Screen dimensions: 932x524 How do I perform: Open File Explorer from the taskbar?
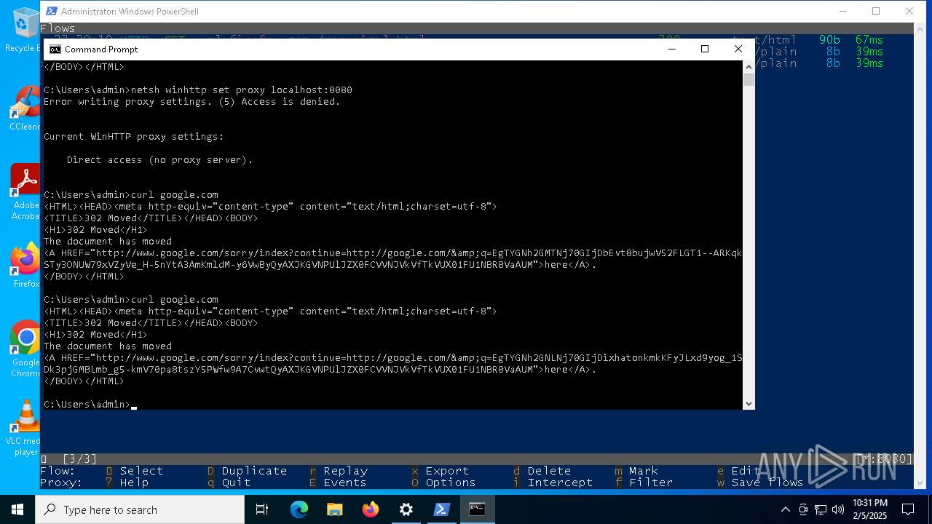(x=335, y=509)
